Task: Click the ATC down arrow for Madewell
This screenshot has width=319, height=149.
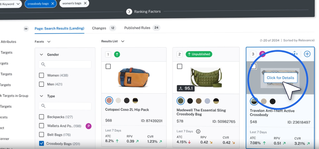Action: click(x=189, y=142)
